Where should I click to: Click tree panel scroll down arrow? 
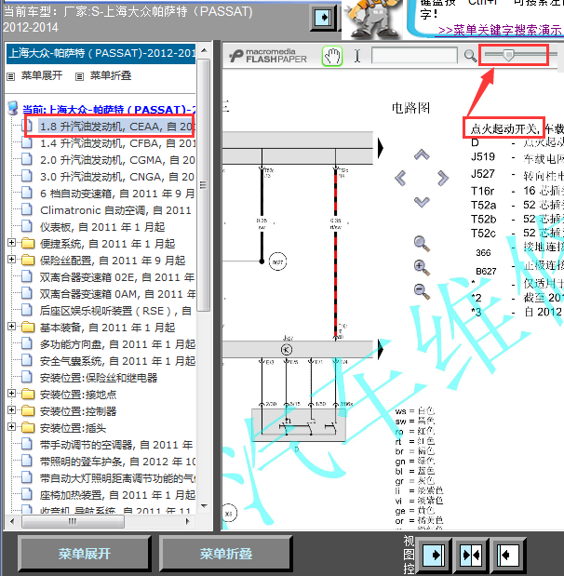tap(205, 506)
